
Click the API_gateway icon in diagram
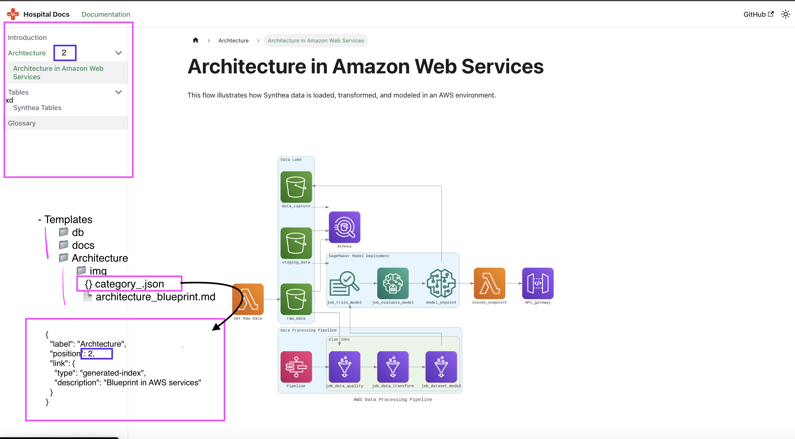pyautogui.click(x=538, y=283)
